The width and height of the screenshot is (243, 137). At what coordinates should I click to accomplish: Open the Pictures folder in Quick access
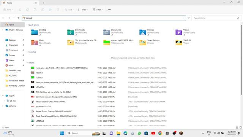pos(149,32)
